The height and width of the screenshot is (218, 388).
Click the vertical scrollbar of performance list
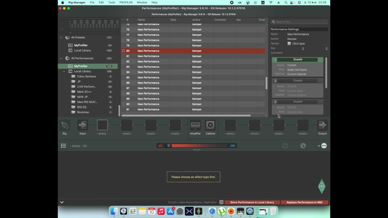(x=266, y=83)
